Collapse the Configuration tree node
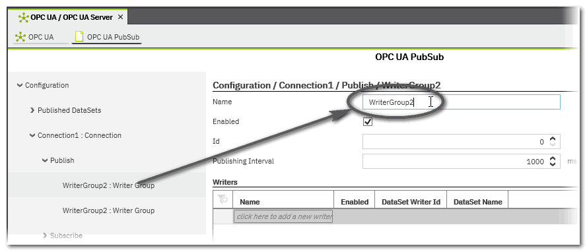This screenshot has height=252, width=587. tap(19, 85)
